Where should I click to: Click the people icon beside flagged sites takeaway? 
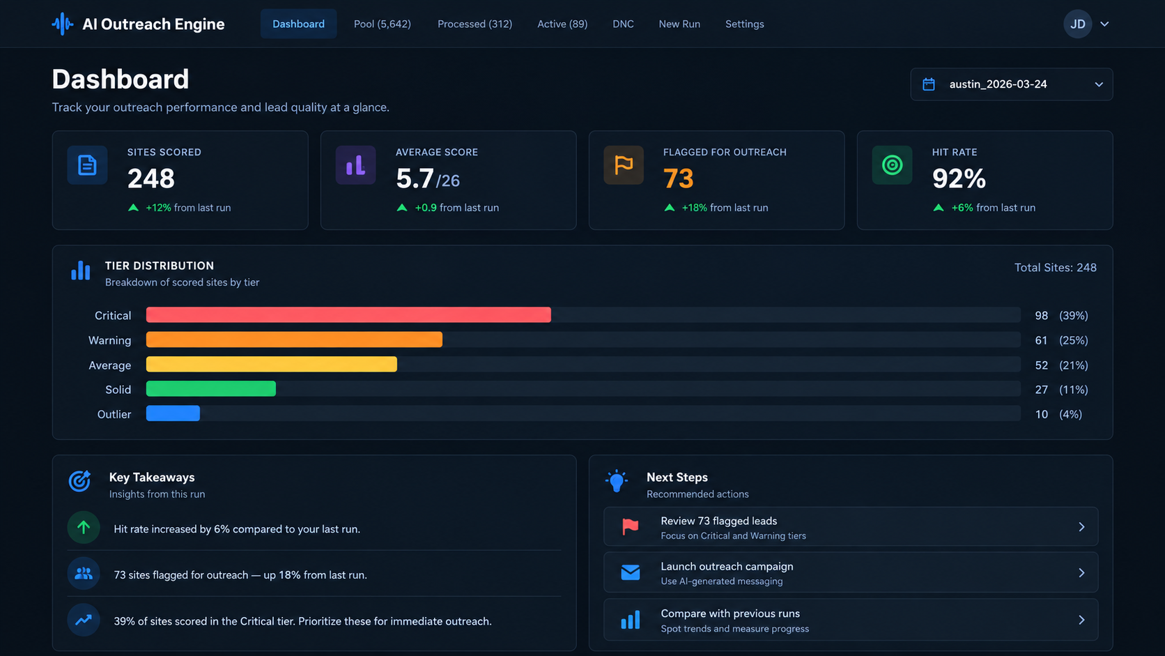[84, 574]
